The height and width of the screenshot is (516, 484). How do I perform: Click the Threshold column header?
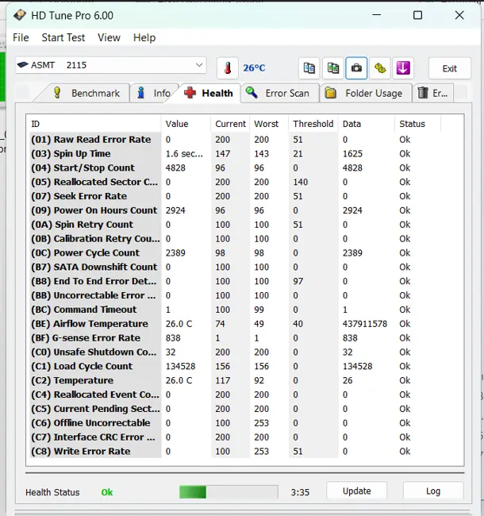(x=313, y=124)
